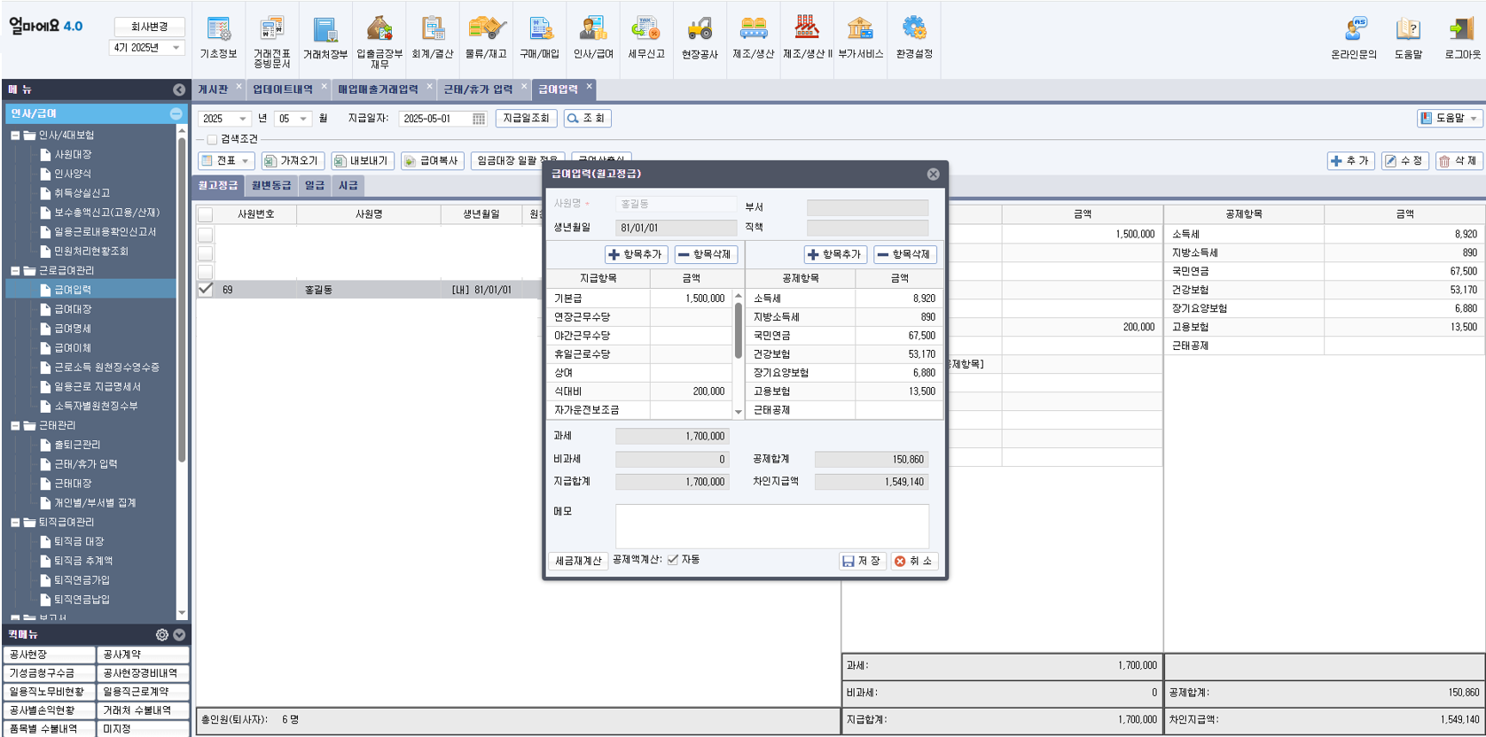This screenshot has width=1486, height=737.
Task: Open the 거래전표 증빙문서 icon
Action: tap(272, 43)
